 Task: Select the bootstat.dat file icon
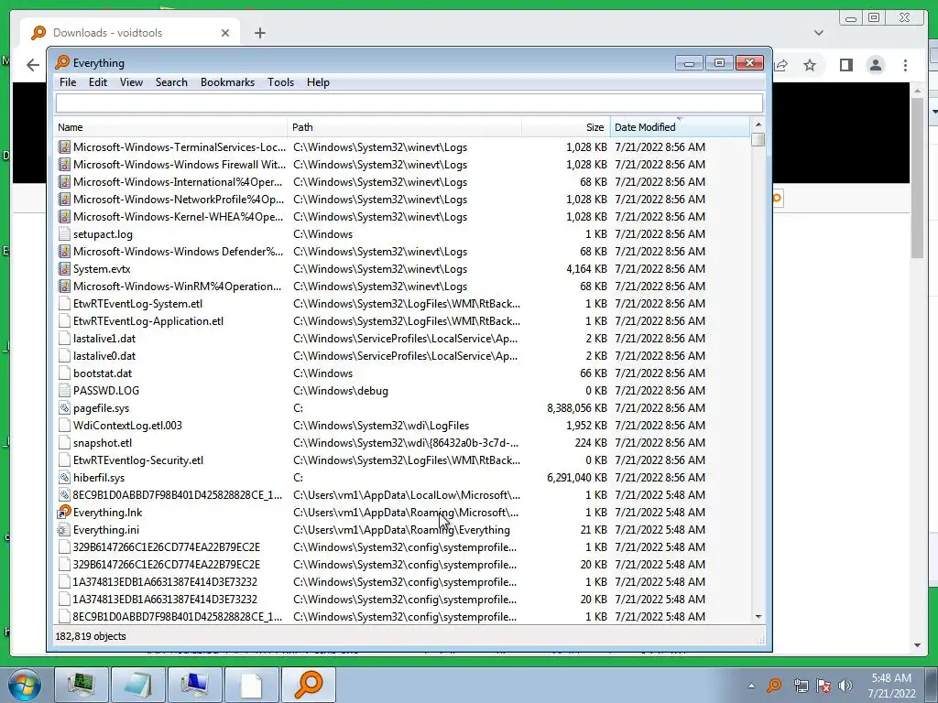point(64,373)
